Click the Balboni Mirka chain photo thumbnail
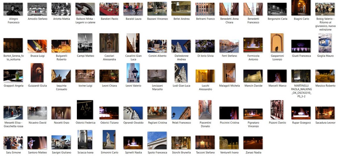The height and width of the screenshot is (156, 338). tap(85, 9)
